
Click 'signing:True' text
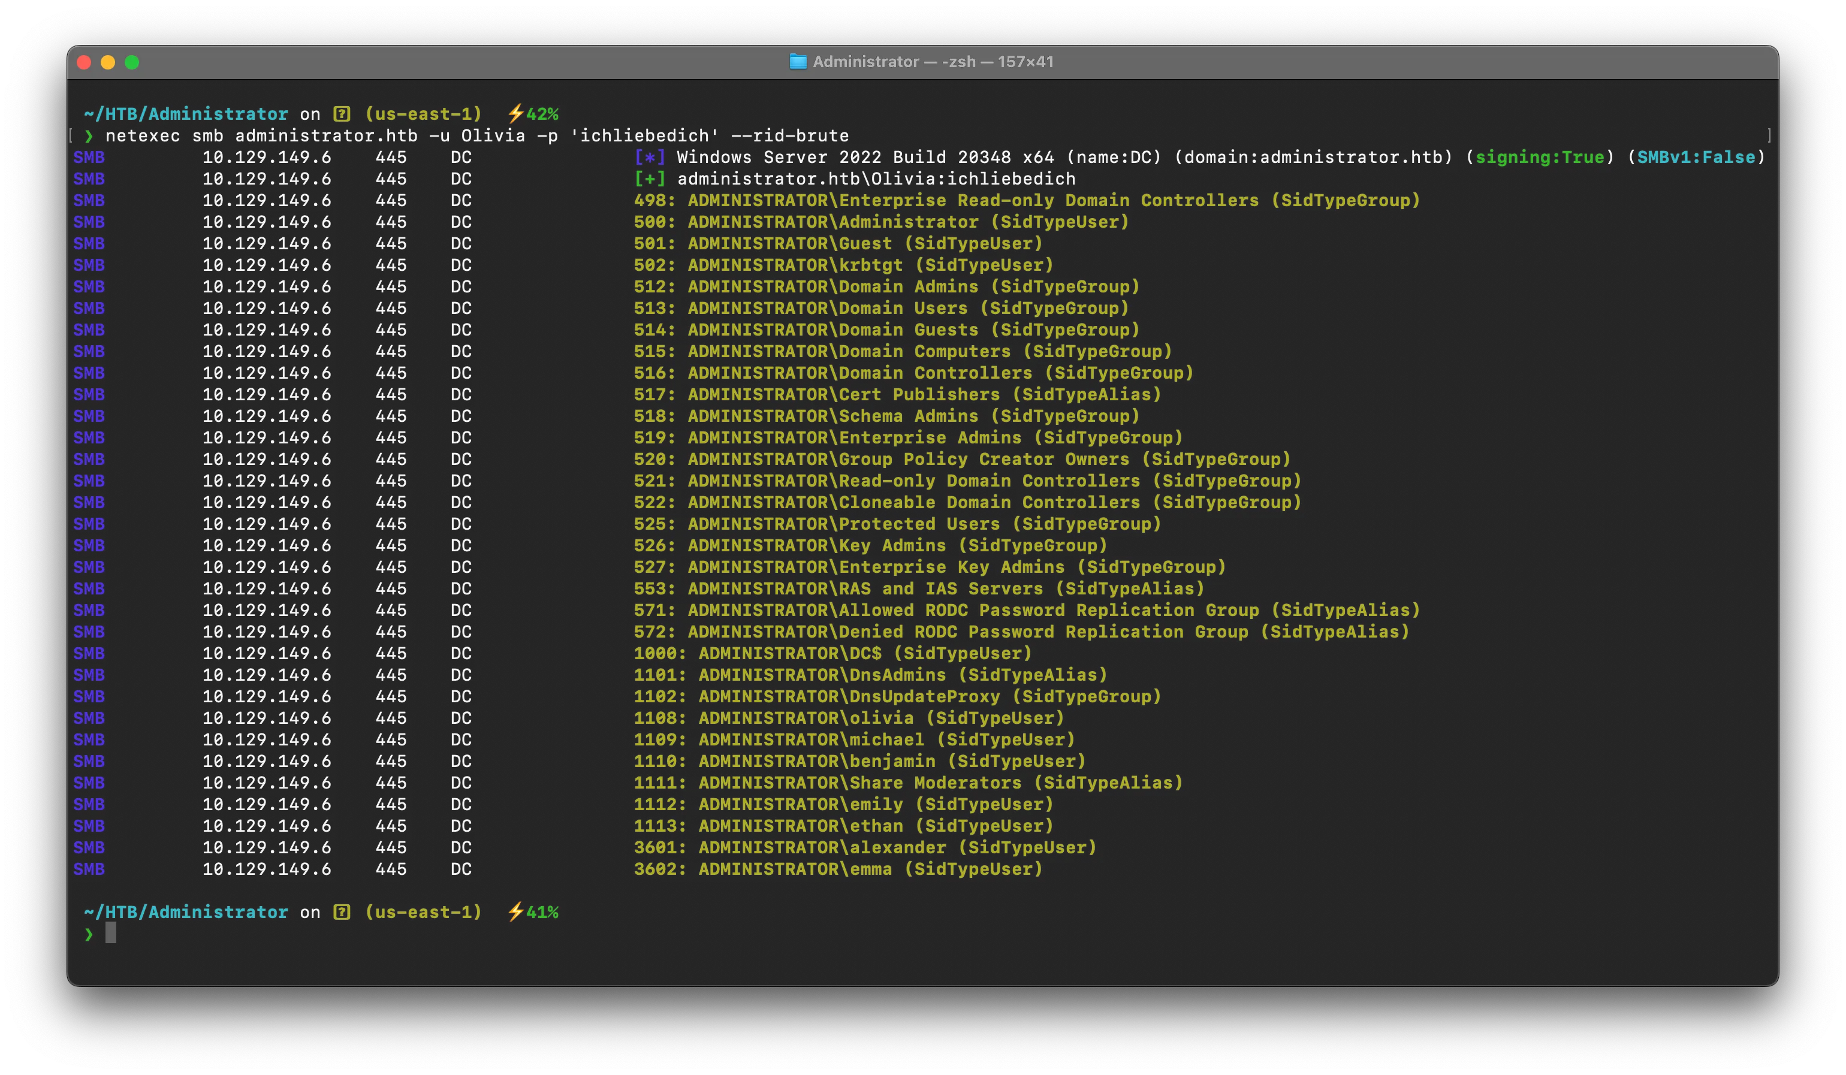1539,157
